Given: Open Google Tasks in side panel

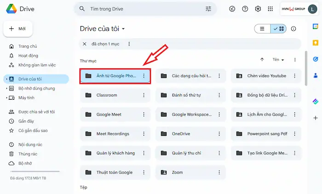Looking at the screenshot, I should (315, 59).
